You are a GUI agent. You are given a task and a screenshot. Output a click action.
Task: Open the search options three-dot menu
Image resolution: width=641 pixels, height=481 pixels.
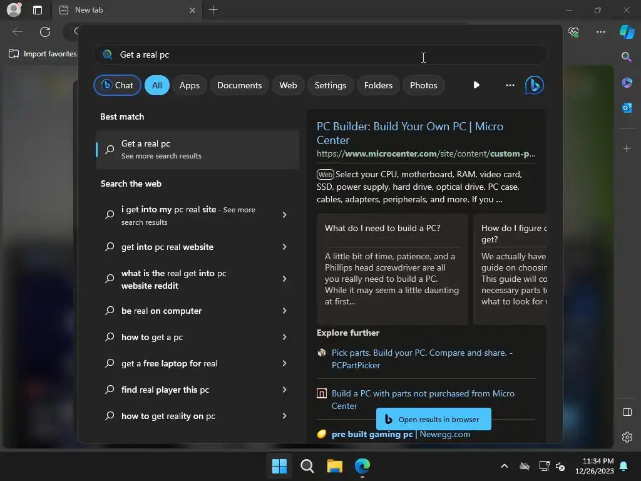tap(510, 85)
